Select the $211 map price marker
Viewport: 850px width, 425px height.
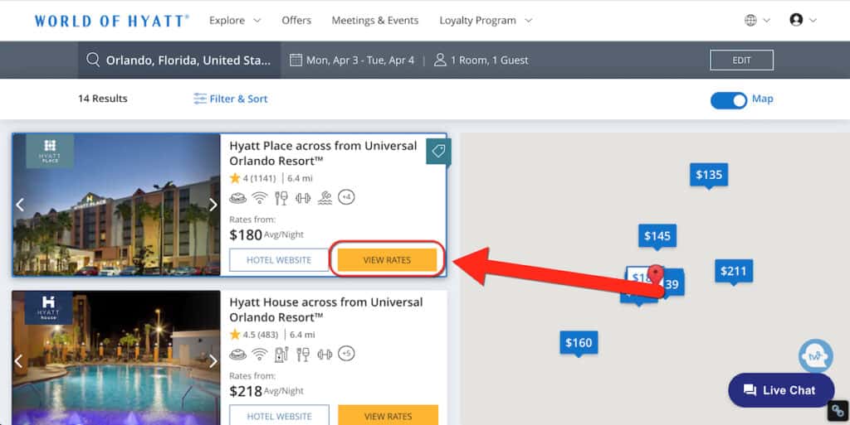point(733,271)
